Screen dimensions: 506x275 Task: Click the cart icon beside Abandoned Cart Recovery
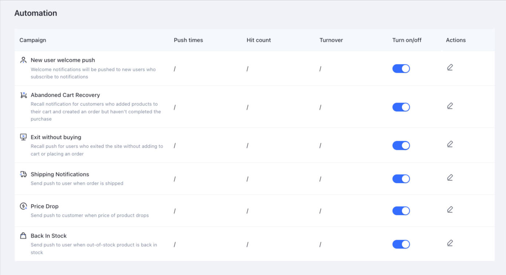pos(23,95)
